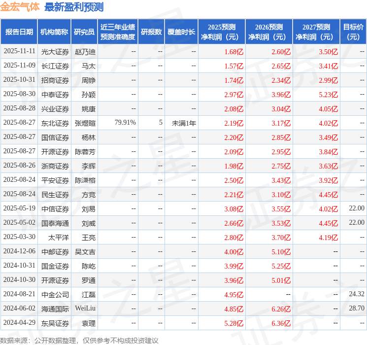Click the 3.08亿 forecast value
This screenshot has height=345, width=367.
[x=234, y=209]
